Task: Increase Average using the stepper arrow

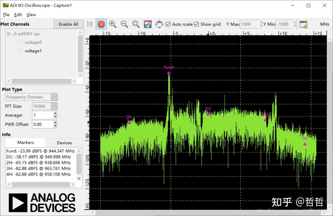Action: [x=55, y=113]
